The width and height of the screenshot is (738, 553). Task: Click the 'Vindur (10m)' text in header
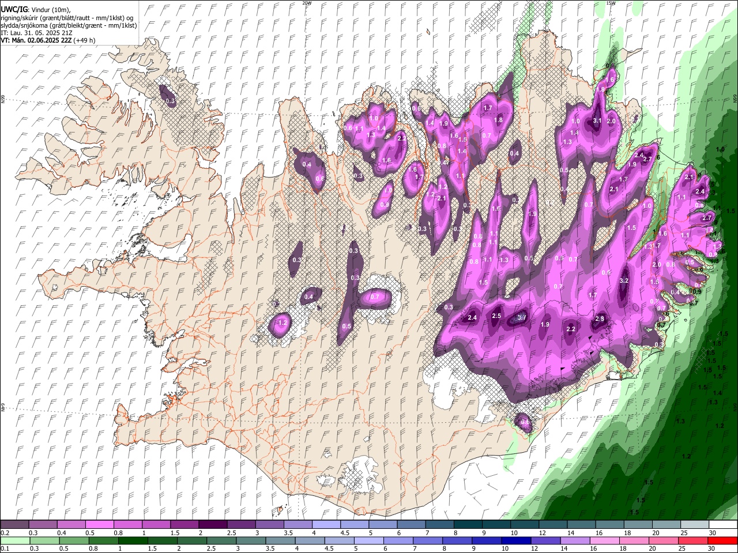click(x=50, y=10)
